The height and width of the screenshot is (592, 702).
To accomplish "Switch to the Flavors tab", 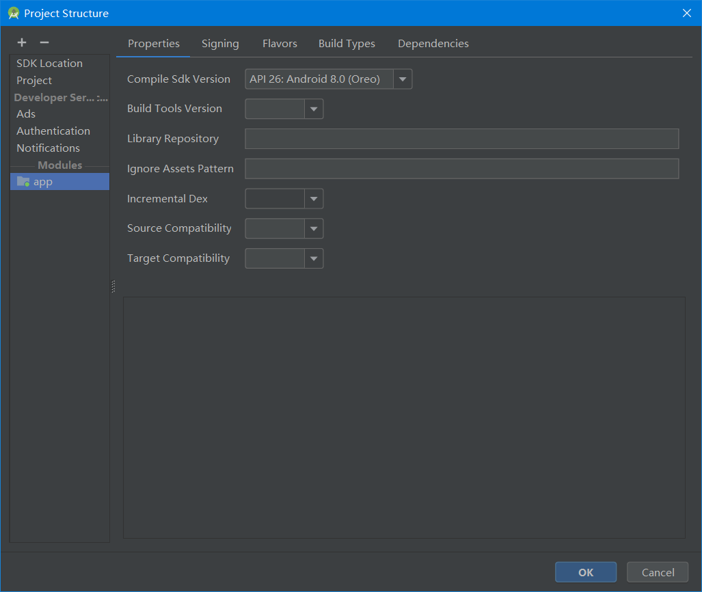I will pos(280,43).
